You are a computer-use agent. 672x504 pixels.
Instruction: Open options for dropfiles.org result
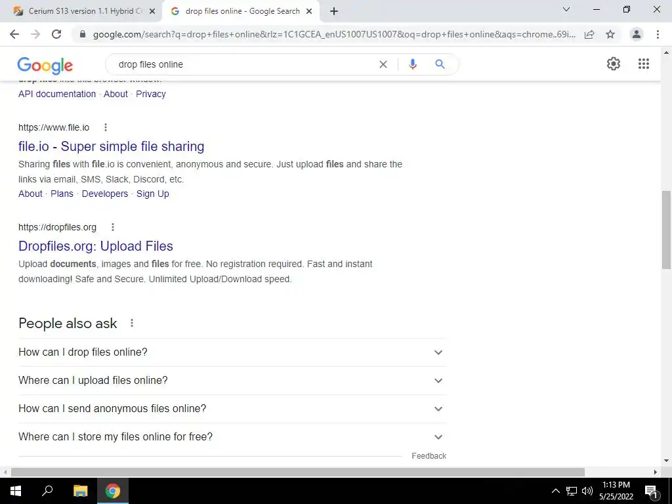coord(113,227)
